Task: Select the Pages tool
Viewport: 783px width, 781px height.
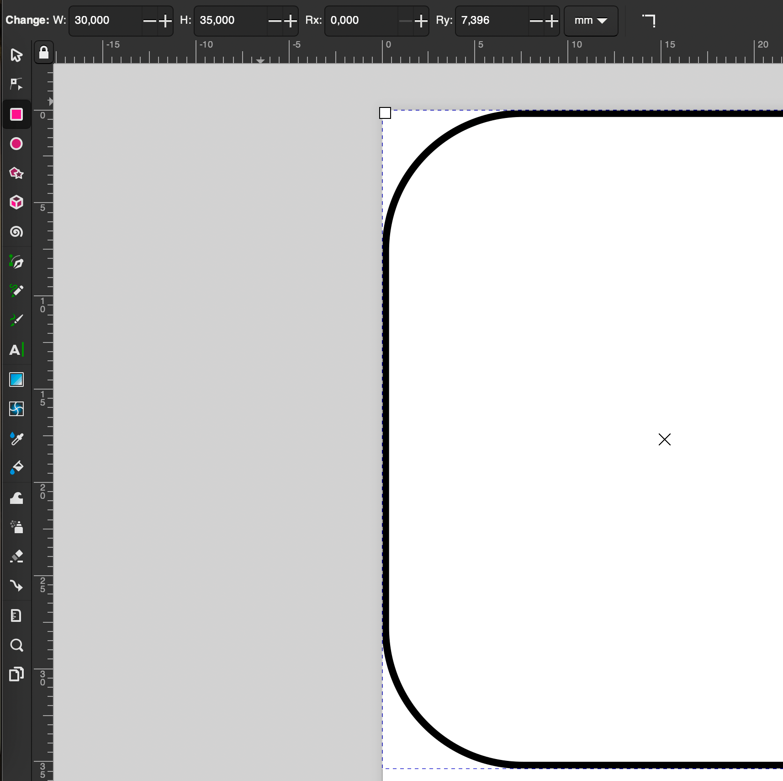Action: [x=16, y=674]
